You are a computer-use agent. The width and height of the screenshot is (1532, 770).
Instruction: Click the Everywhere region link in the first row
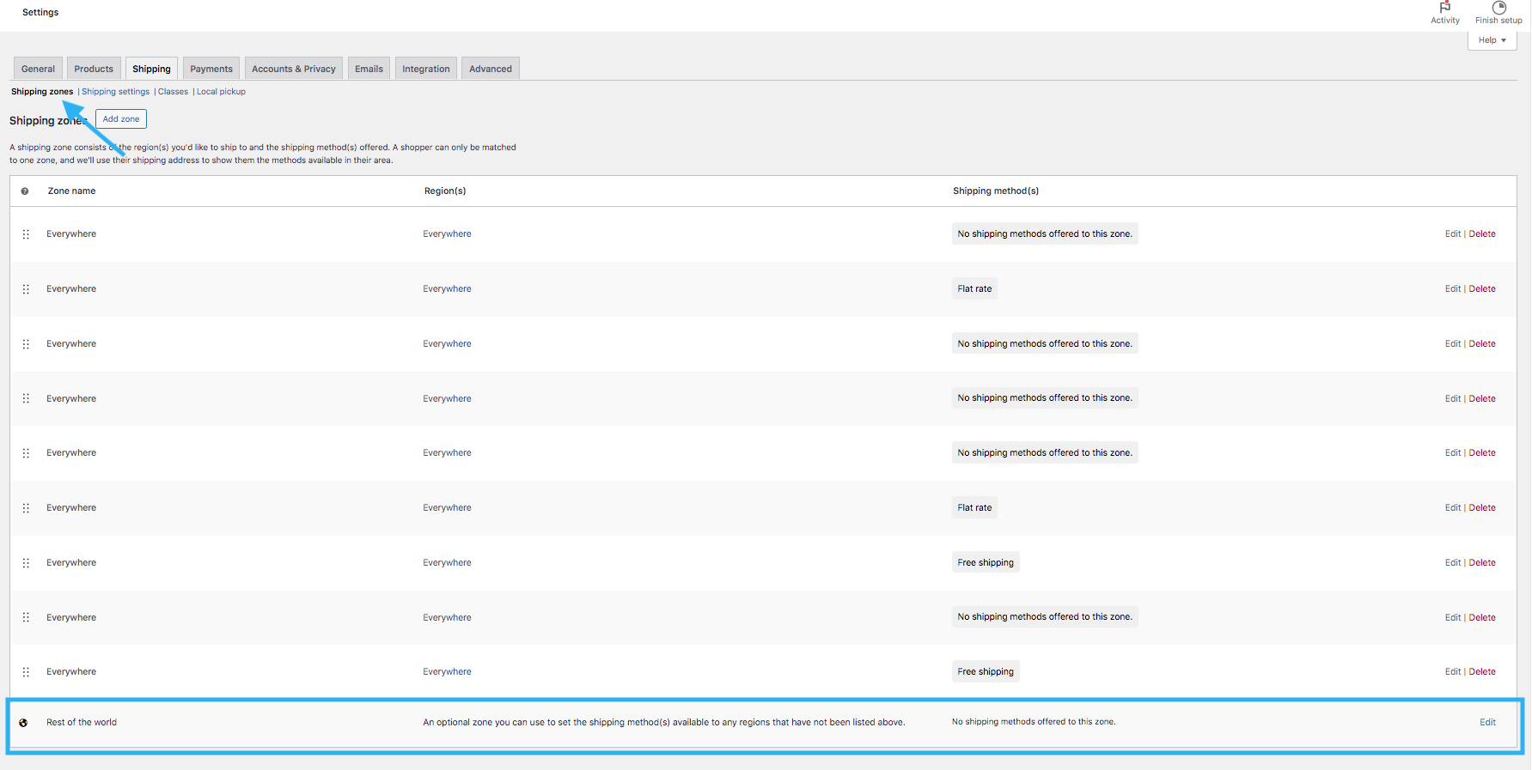coord(447,234)
